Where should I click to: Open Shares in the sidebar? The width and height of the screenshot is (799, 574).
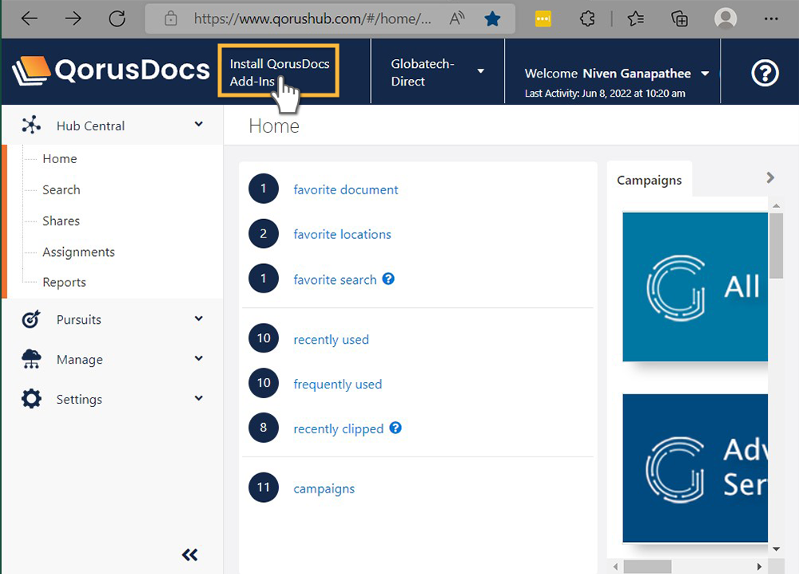pos(62,221)
